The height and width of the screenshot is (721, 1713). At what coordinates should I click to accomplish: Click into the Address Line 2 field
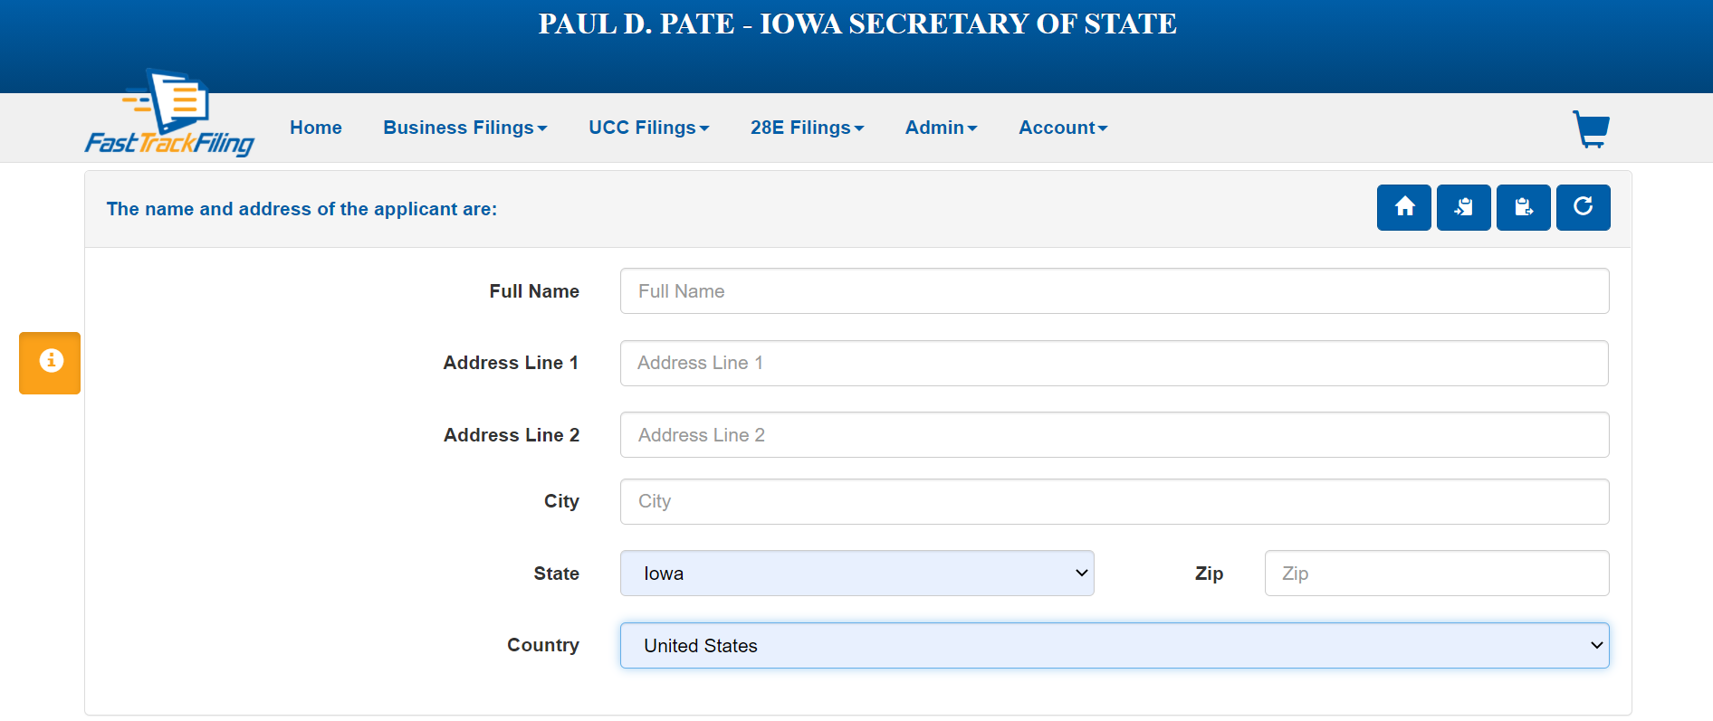1114,435
